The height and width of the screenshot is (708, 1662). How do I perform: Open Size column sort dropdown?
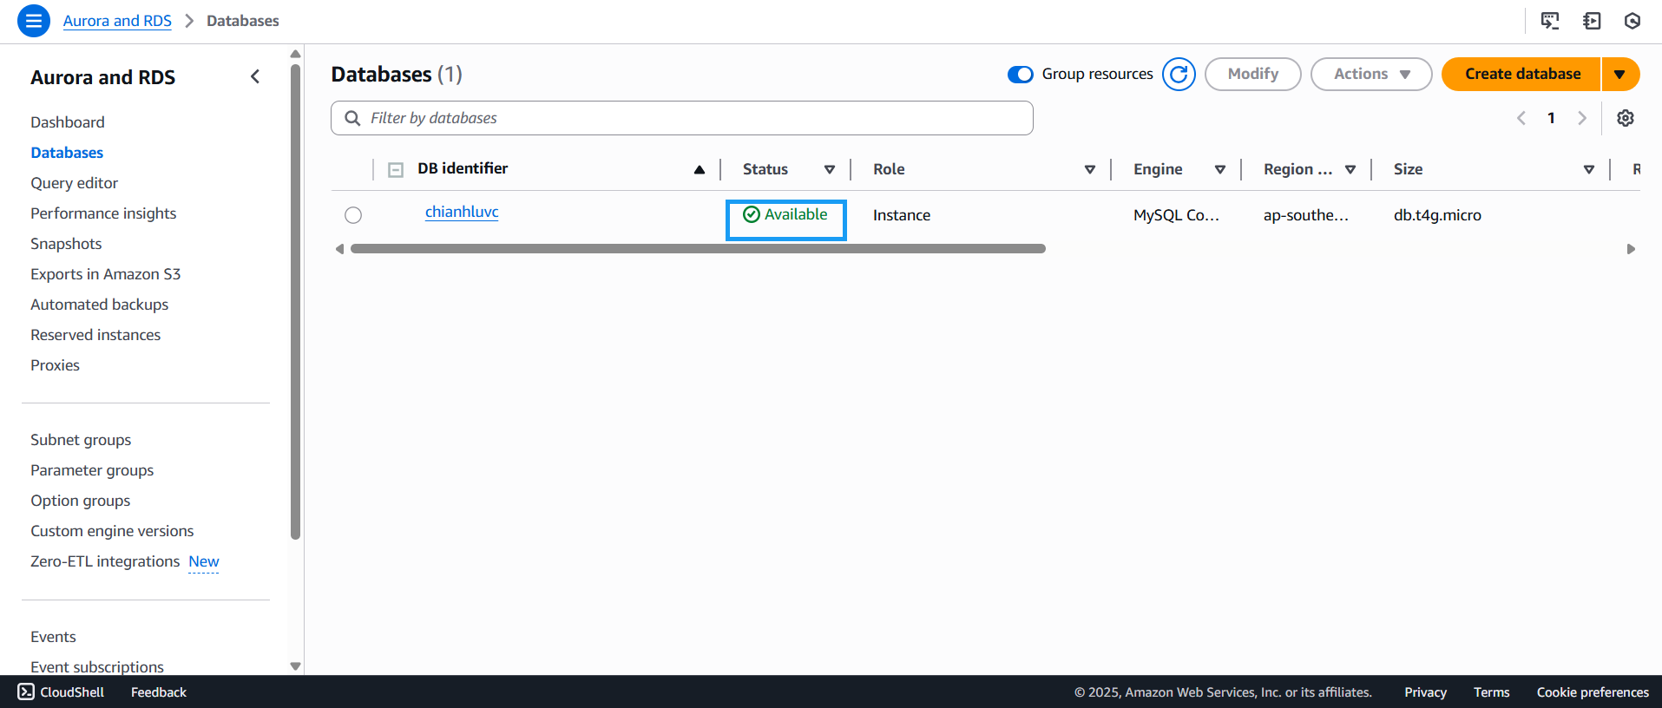coord(1589,170)
